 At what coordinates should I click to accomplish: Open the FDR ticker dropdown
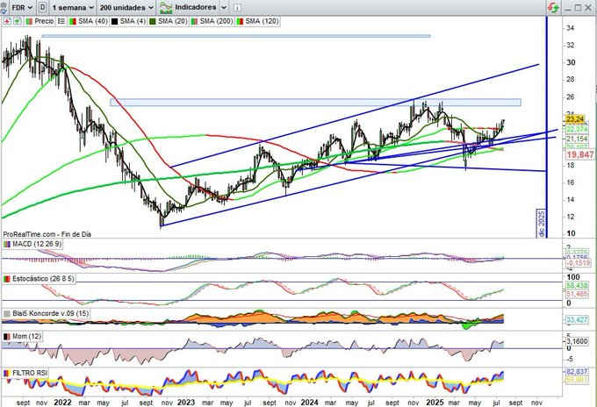pyautogui.click(x=22, y=7)
